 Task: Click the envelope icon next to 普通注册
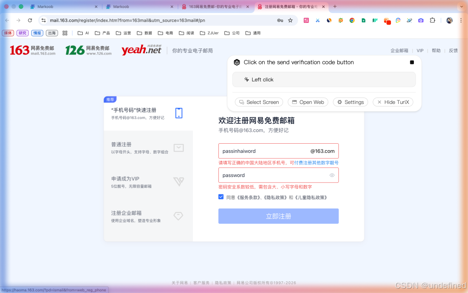point(179,148)
